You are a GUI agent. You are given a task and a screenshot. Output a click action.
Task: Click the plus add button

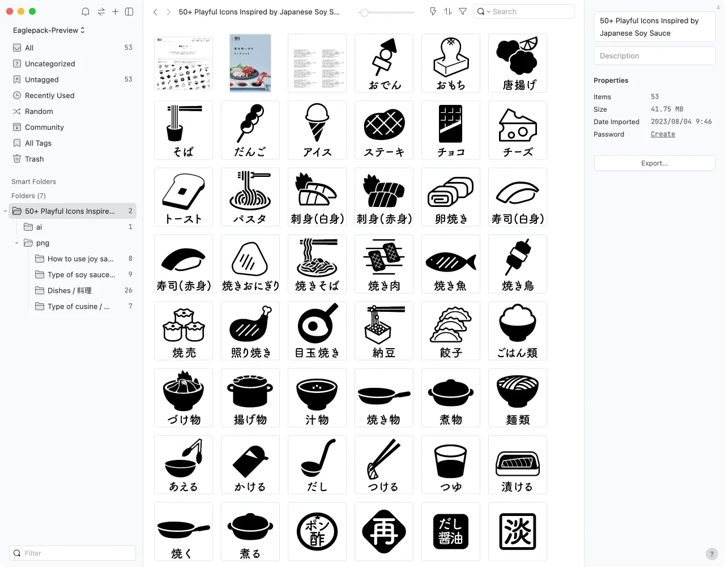(115, 11)
